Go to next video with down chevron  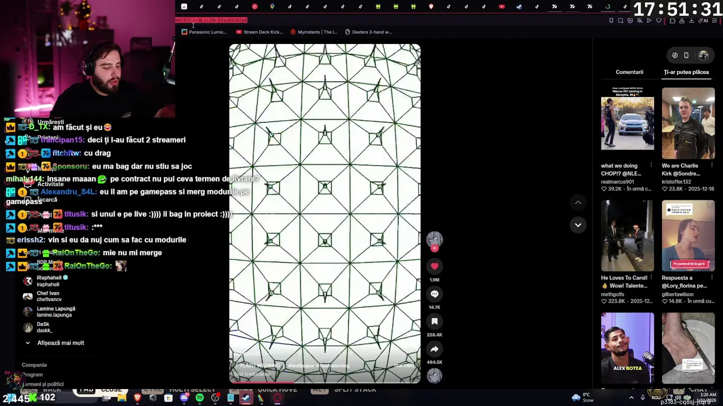(578, 225)
